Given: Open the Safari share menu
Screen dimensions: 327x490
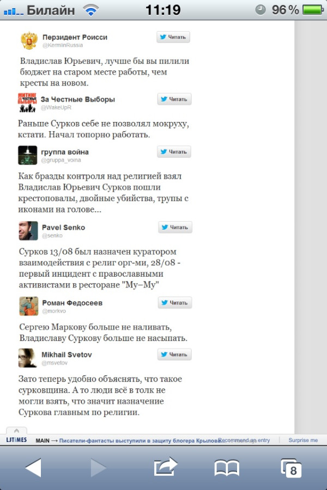Looking at the screenshot, I should [x=166, y=466].
